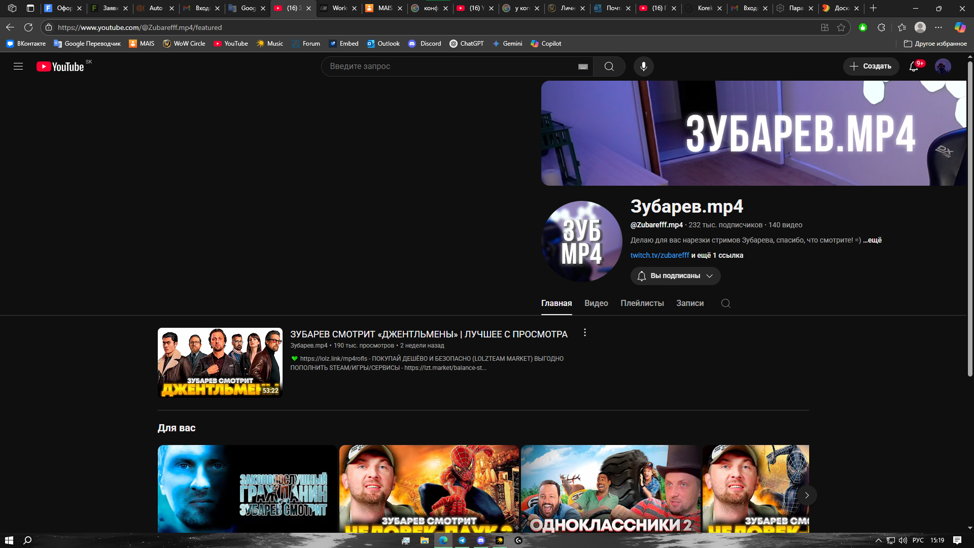
Task: Open the Одноклассники 2 video thumbnail
Action: 610,489
